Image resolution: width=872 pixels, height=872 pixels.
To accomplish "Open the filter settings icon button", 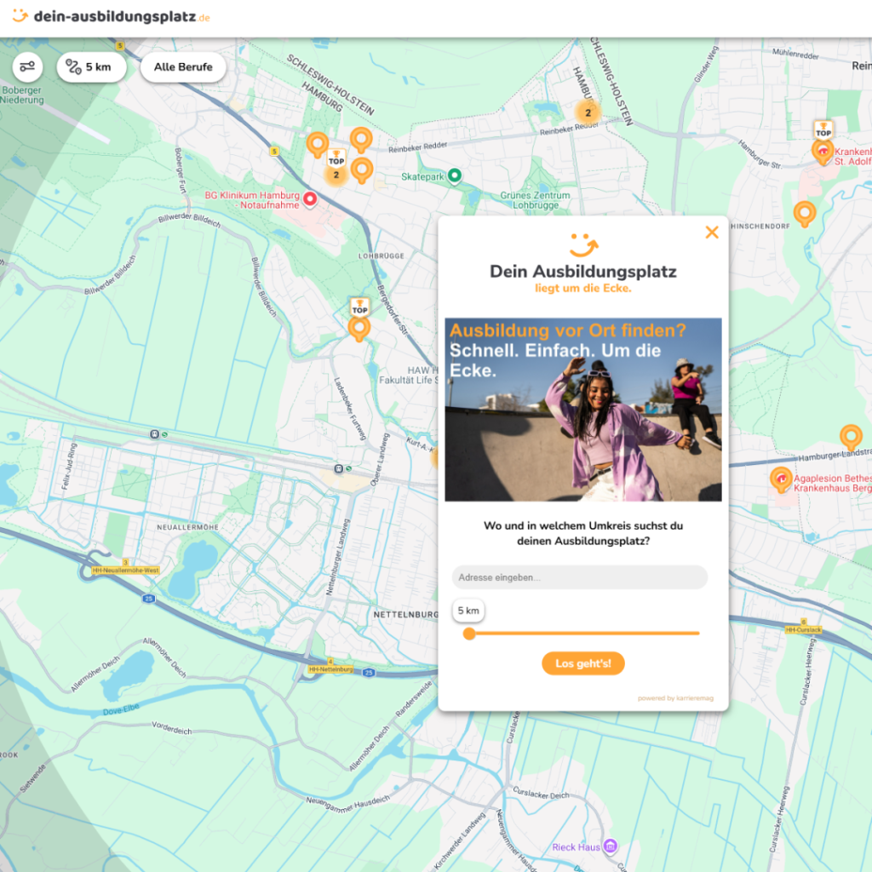I will 27,67.
